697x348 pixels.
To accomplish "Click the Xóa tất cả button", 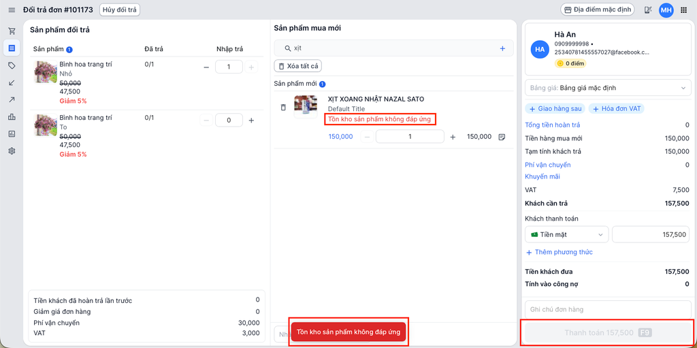I will pos(297,66).
